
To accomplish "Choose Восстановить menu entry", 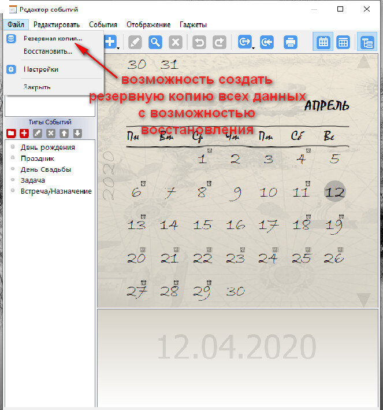I will (54, 51).
